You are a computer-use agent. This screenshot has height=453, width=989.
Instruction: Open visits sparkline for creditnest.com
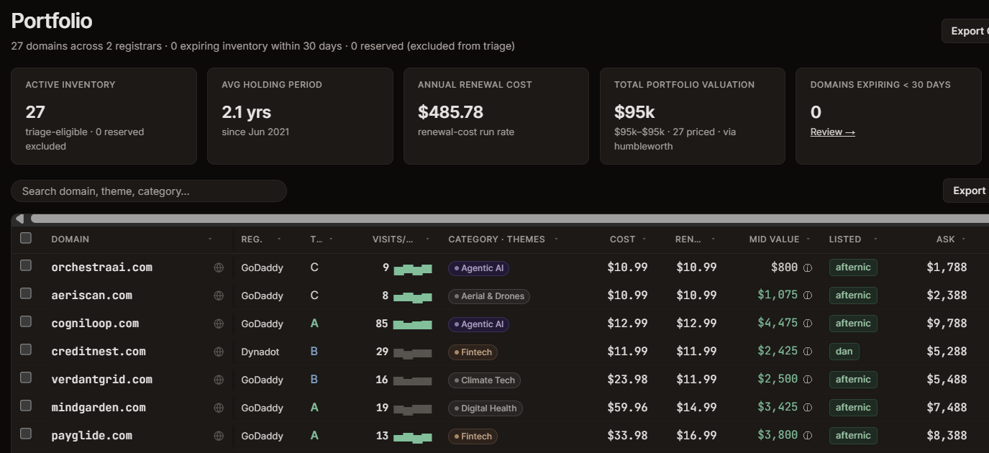coord(413,352)
